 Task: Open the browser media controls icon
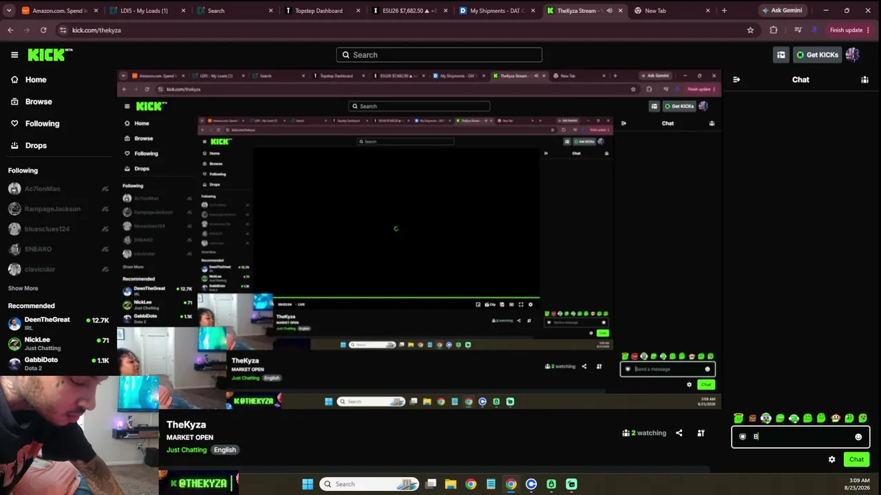pos(798,30)
